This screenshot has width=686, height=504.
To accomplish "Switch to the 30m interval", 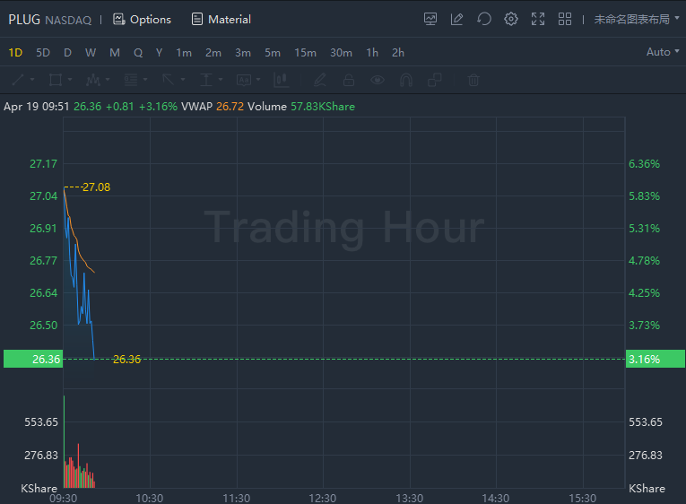I will 342,53.
